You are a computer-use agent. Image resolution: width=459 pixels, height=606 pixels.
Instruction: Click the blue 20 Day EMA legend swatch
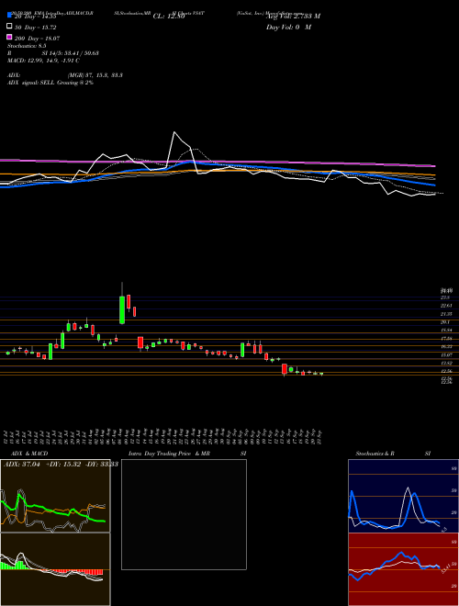pos(9,16)
